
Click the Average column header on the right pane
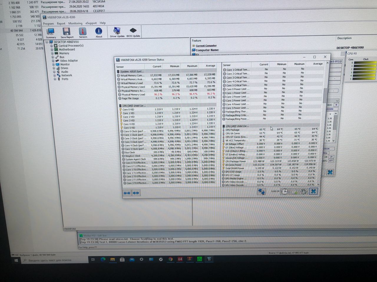click(x=318, y=64)
